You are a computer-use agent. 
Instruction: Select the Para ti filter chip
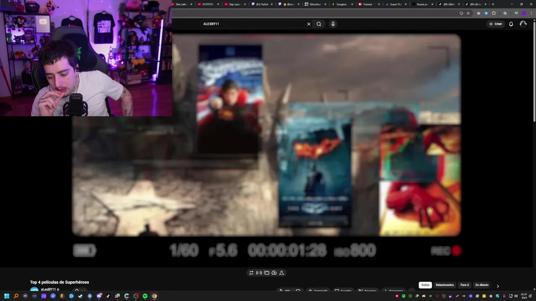click(x=465, y=285)
